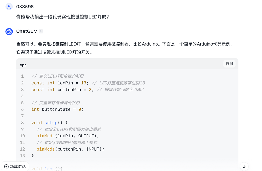Click the user avatar icon beside 033596
262x171 pixels.
pyautogui.click(x=9, y=7)
